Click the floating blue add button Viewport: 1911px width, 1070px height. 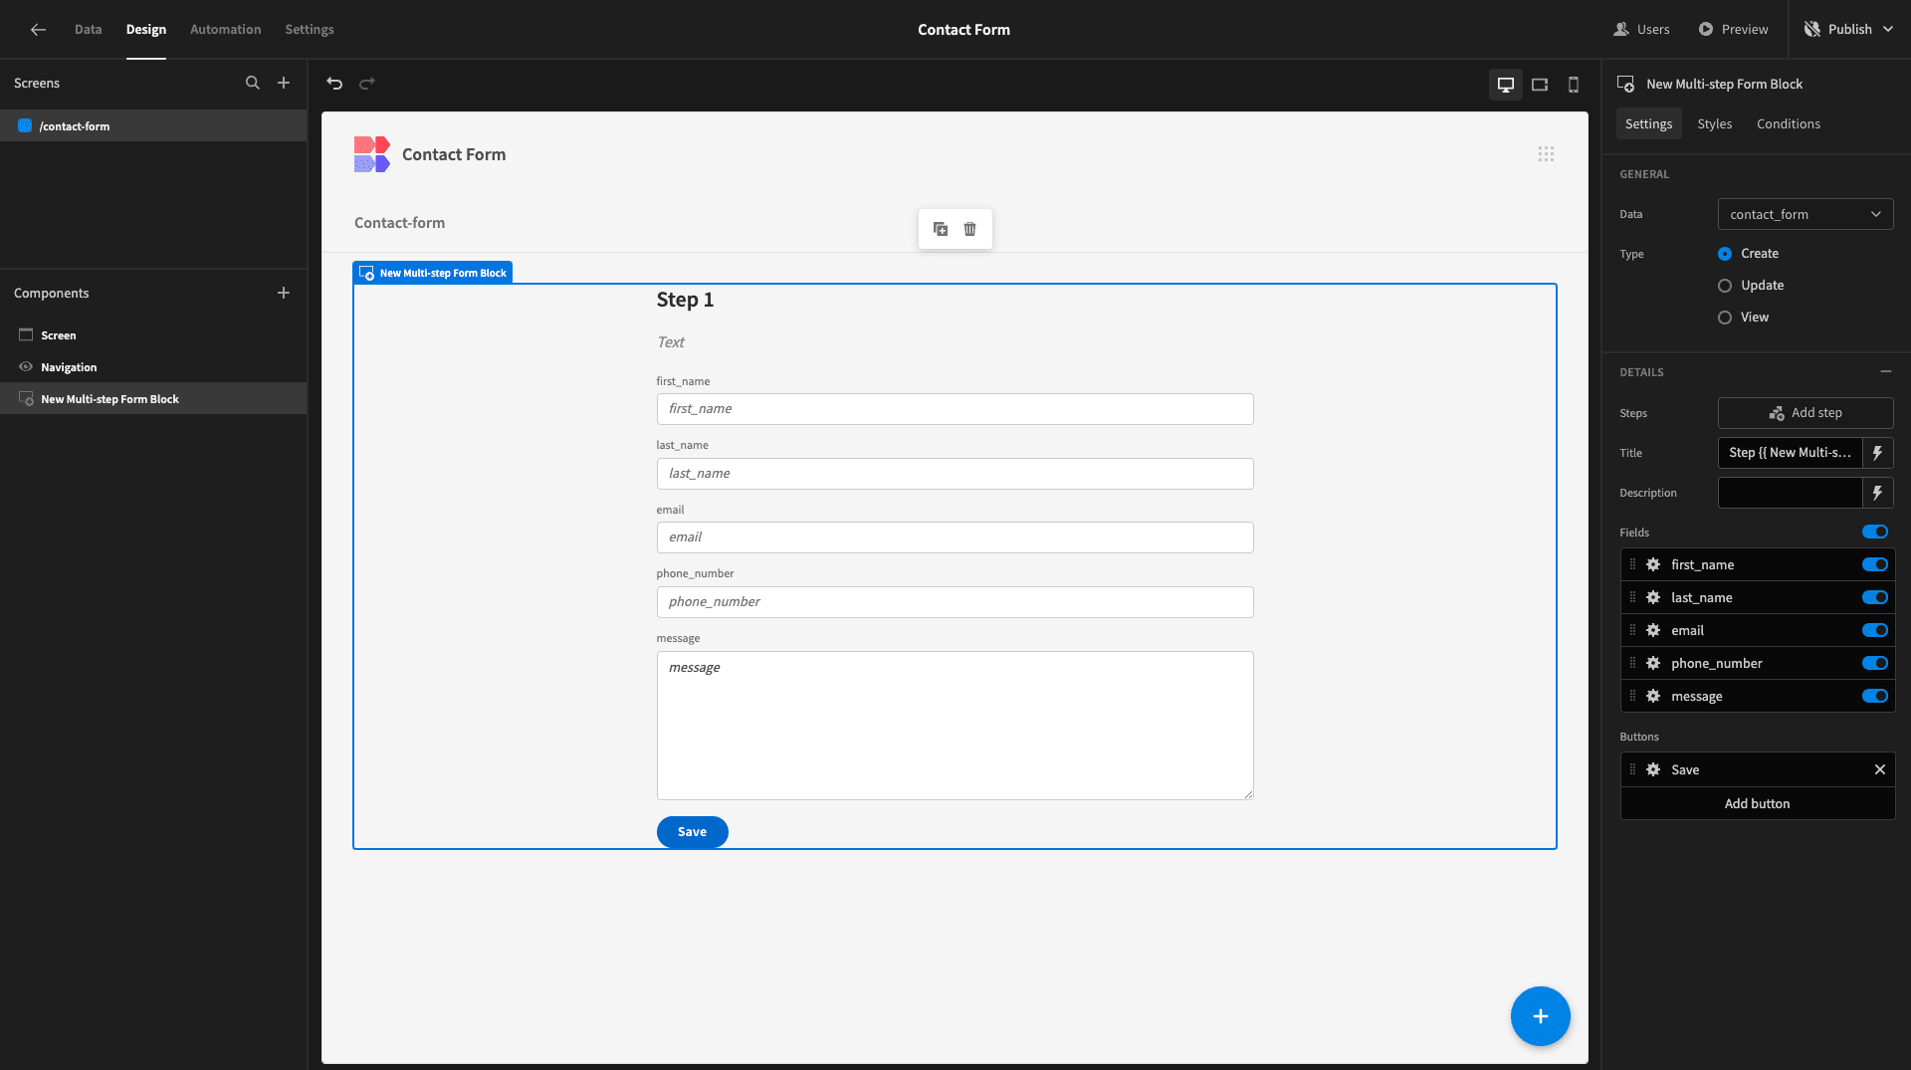[1540, 1016]
